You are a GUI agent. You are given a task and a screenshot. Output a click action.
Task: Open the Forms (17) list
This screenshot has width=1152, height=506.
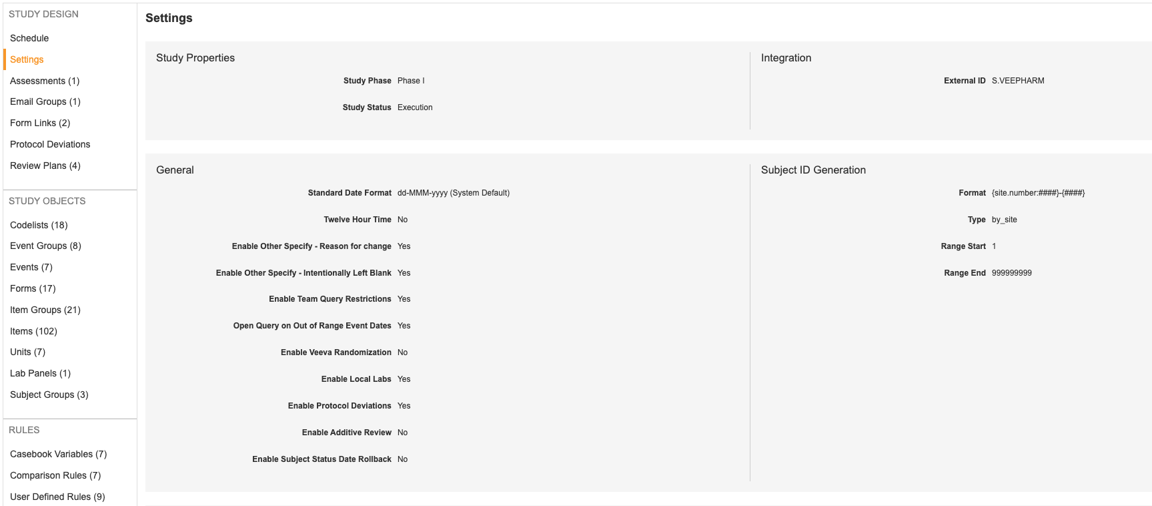33,288
